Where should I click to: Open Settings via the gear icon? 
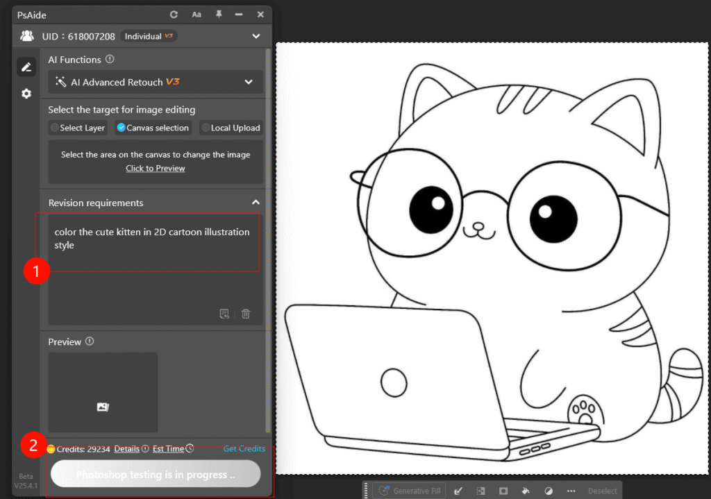(26, 93)
